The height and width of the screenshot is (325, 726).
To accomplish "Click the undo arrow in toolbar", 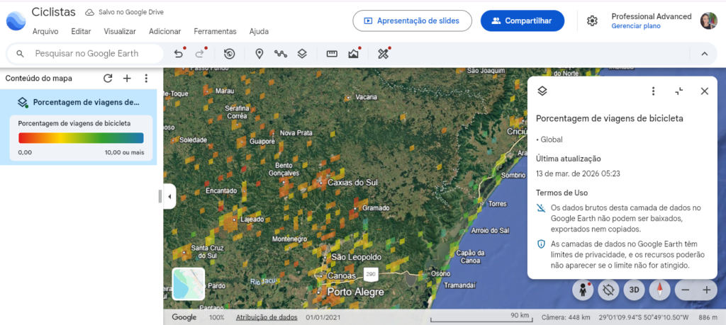I will click(179, 54).
